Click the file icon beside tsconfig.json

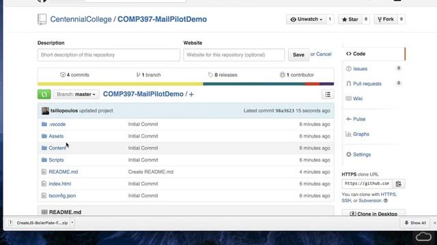click(x=44, y=195)
